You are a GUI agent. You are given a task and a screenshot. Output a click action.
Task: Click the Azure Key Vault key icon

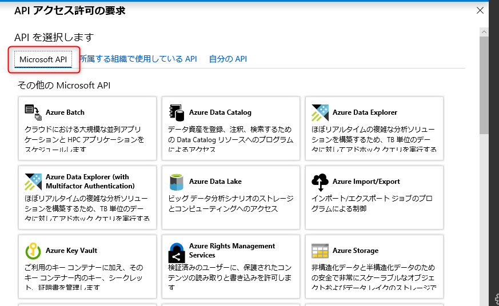(x=33, y=251)
